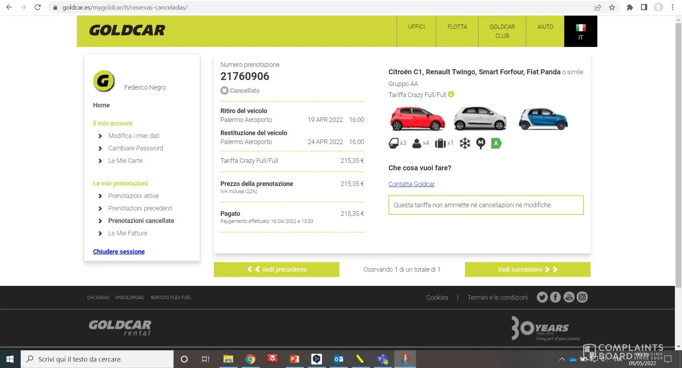Open Le Mie Fatture section
682x368 pixels.
coord(128,233)
